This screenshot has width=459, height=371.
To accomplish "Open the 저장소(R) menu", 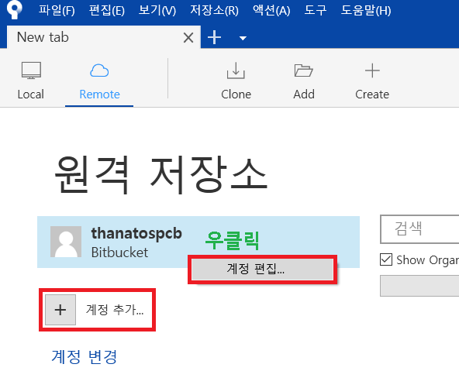I will [x=214, y=11].
